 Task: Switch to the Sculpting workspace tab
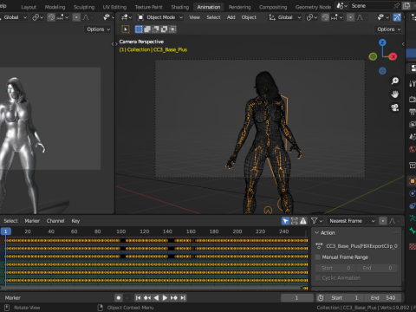point(84,7)
